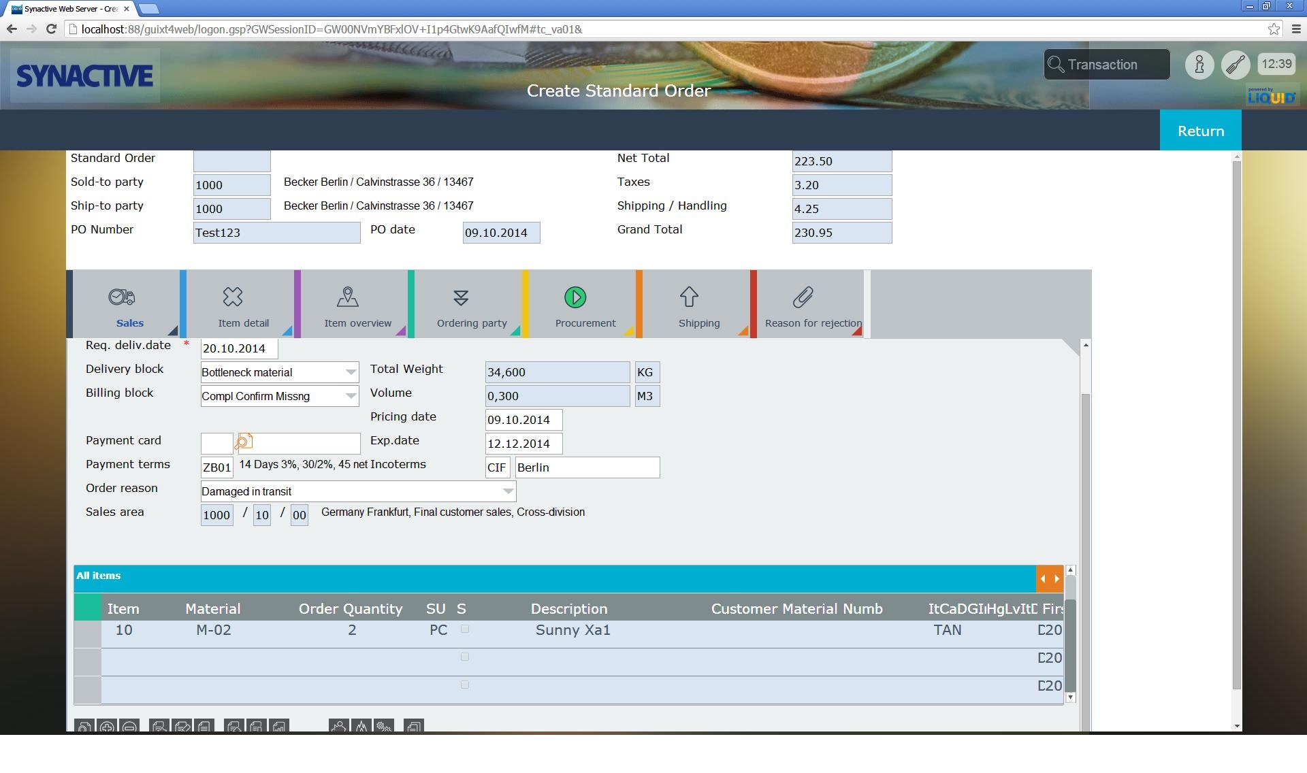Click the payment card search icon
The height and width of the screenshot is (773, 1307).
click(243, 441)
